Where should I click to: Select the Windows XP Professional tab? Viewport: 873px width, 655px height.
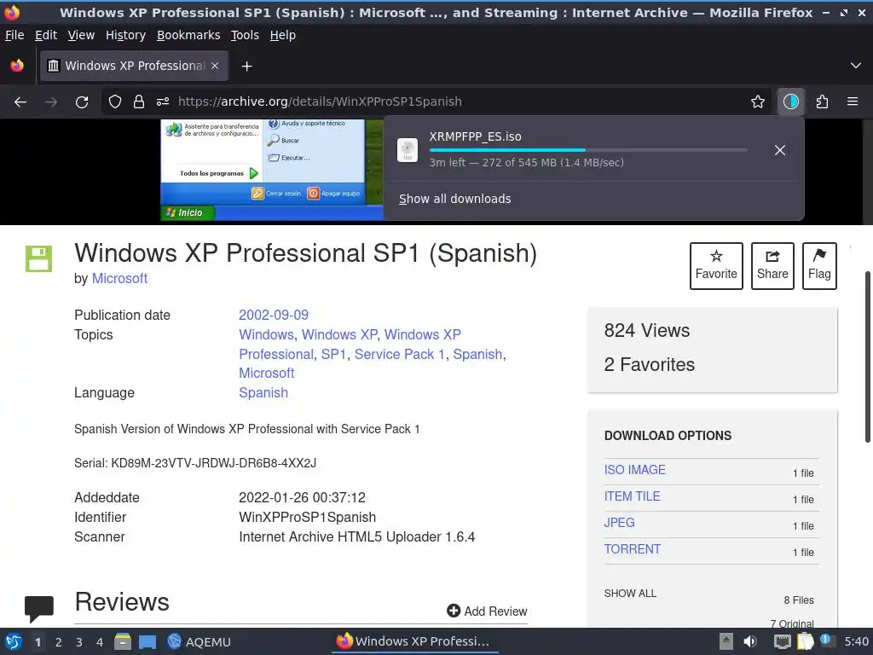pos(134,66)
